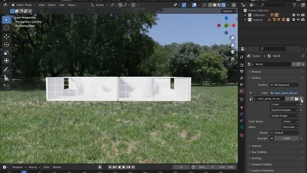Open the Alpha Premultip dropdown
This screenshot has width=307, height=173.
tap(290, 127)
